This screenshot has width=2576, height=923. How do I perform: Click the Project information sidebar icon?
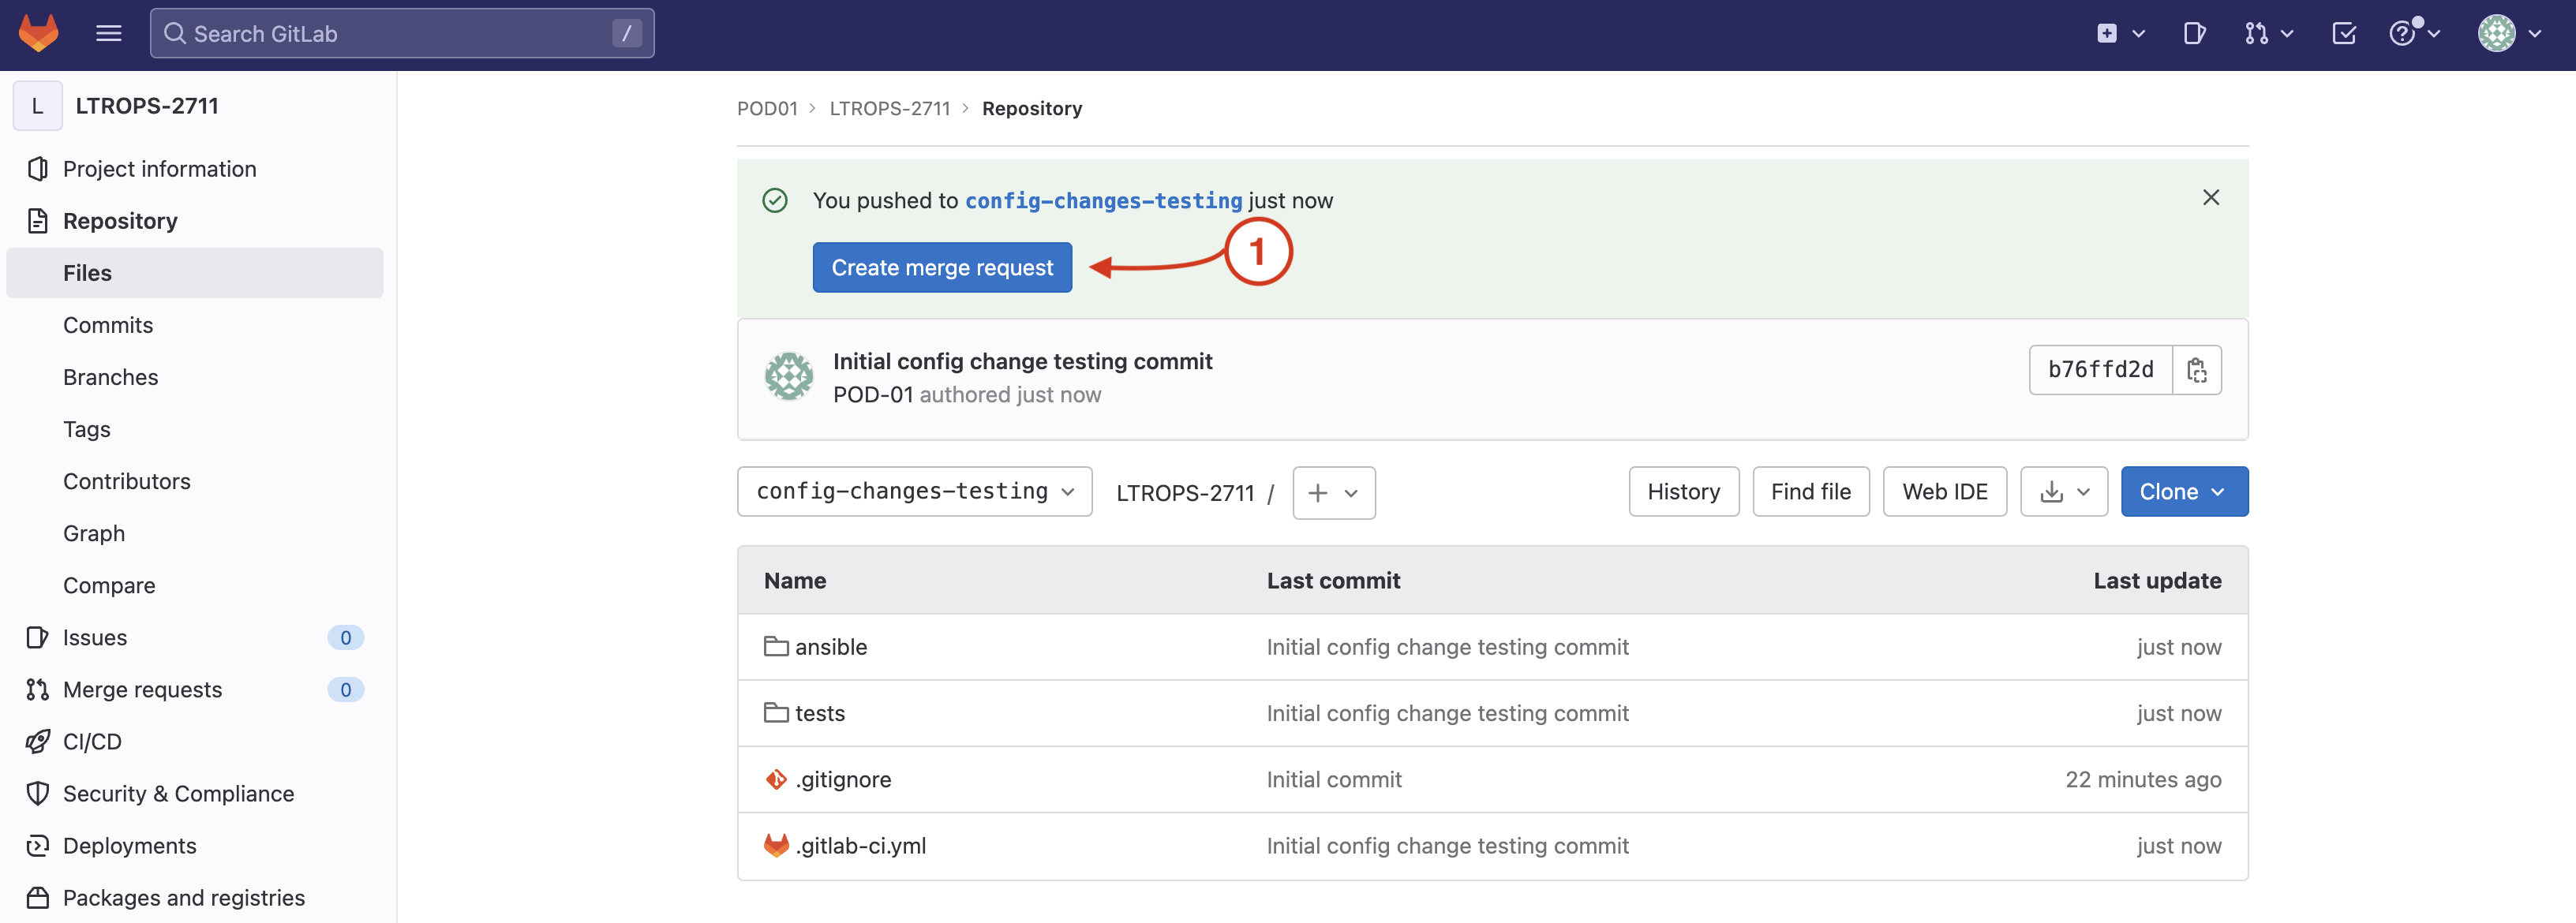tap(38, 169)
